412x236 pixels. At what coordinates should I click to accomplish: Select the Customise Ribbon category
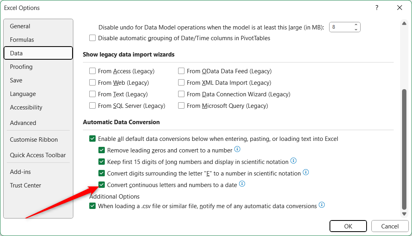pos(34,140)
